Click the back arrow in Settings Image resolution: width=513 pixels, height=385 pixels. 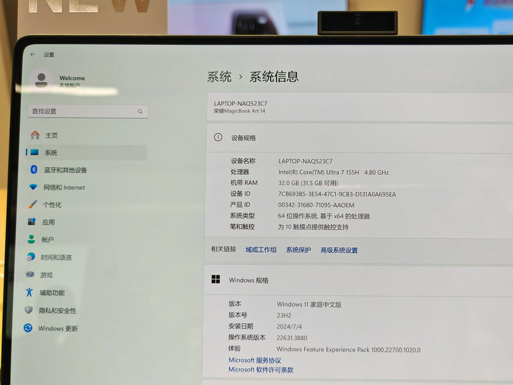33,54
